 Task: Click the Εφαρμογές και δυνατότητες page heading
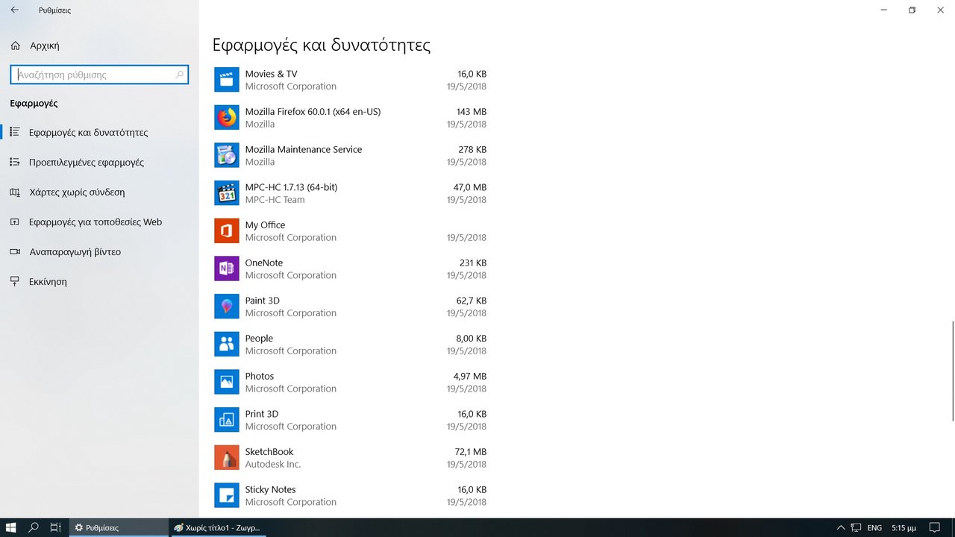point(322,45)
